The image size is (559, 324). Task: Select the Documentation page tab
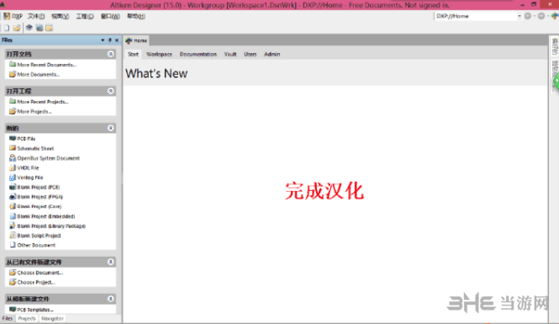pyautogui.click(x=198, y=54)
